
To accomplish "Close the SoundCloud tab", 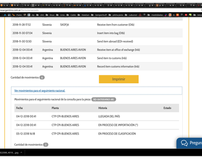I will click(x=80, y=5).
